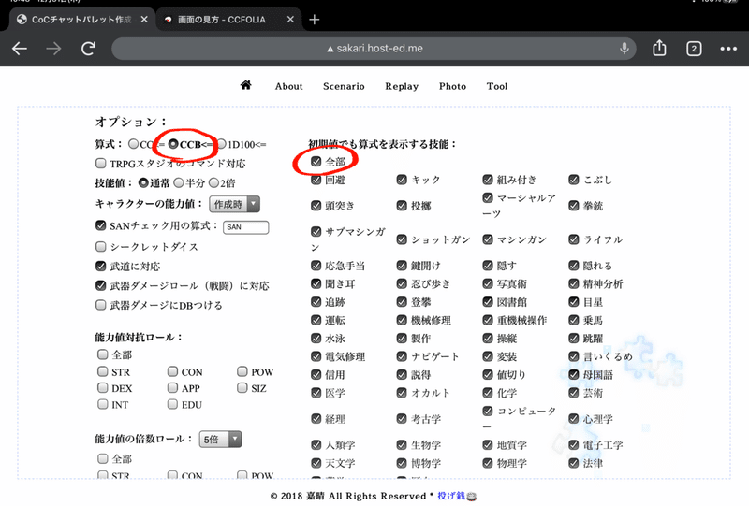This screenshot has height=506, width=749.
Task: Select the 1D100<= formula radio button
Action: [x=221, y=144]
